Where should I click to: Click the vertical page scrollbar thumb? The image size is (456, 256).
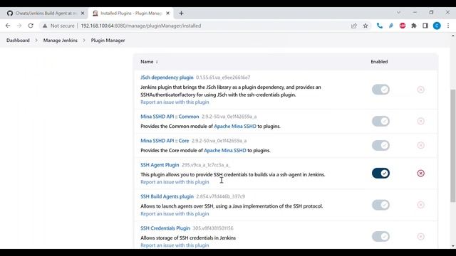pyautogui.click(x=453, y=146)
